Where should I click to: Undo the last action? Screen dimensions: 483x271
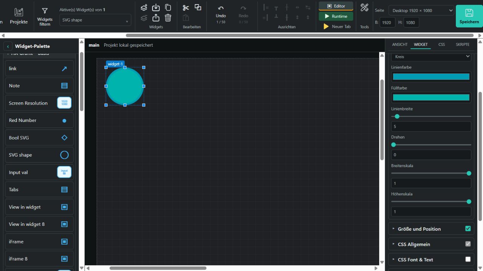pyautogui.click(x=221, y=14)
